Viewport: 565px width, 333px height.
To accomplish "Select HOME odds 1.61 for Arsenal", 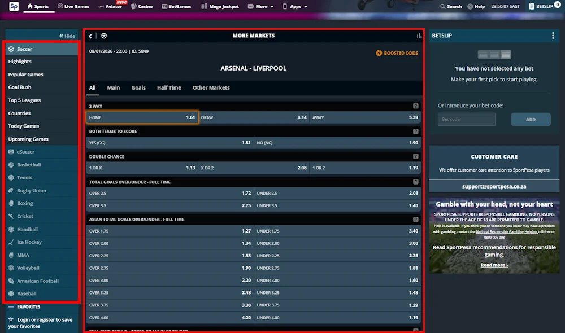I will (x=141, y=117).
